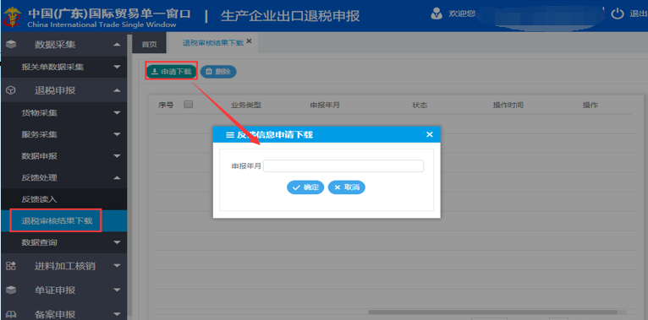Screen dimensions: 648x320
Task: Close the 反馈信息申请下载 dialog with X
Action: click(x=430, y=134)
